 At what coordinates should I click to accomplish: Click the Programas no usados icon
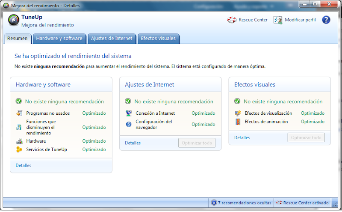pos(19,113)
